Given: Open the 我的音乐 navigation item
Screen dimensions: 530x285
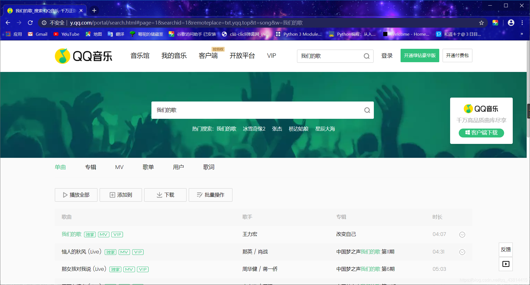Looking at the screenshot, I should click(x=174, y=56).
